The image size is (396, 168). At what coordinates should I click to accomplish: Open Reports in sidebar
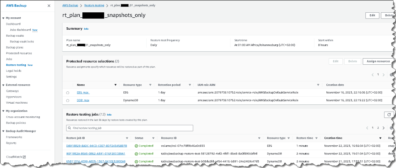[x=11, y=143]
